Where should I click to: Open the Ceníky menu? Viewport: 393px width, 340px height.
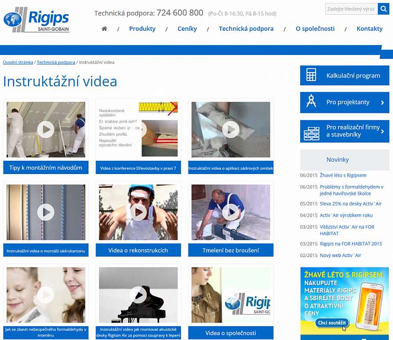[187, 28]
